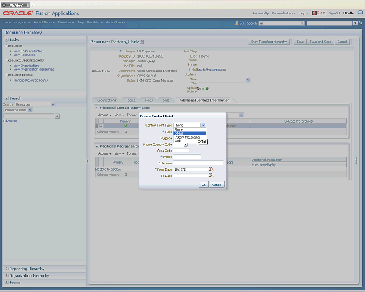Open the Phone Country Code dropdown

pos(185,145)
